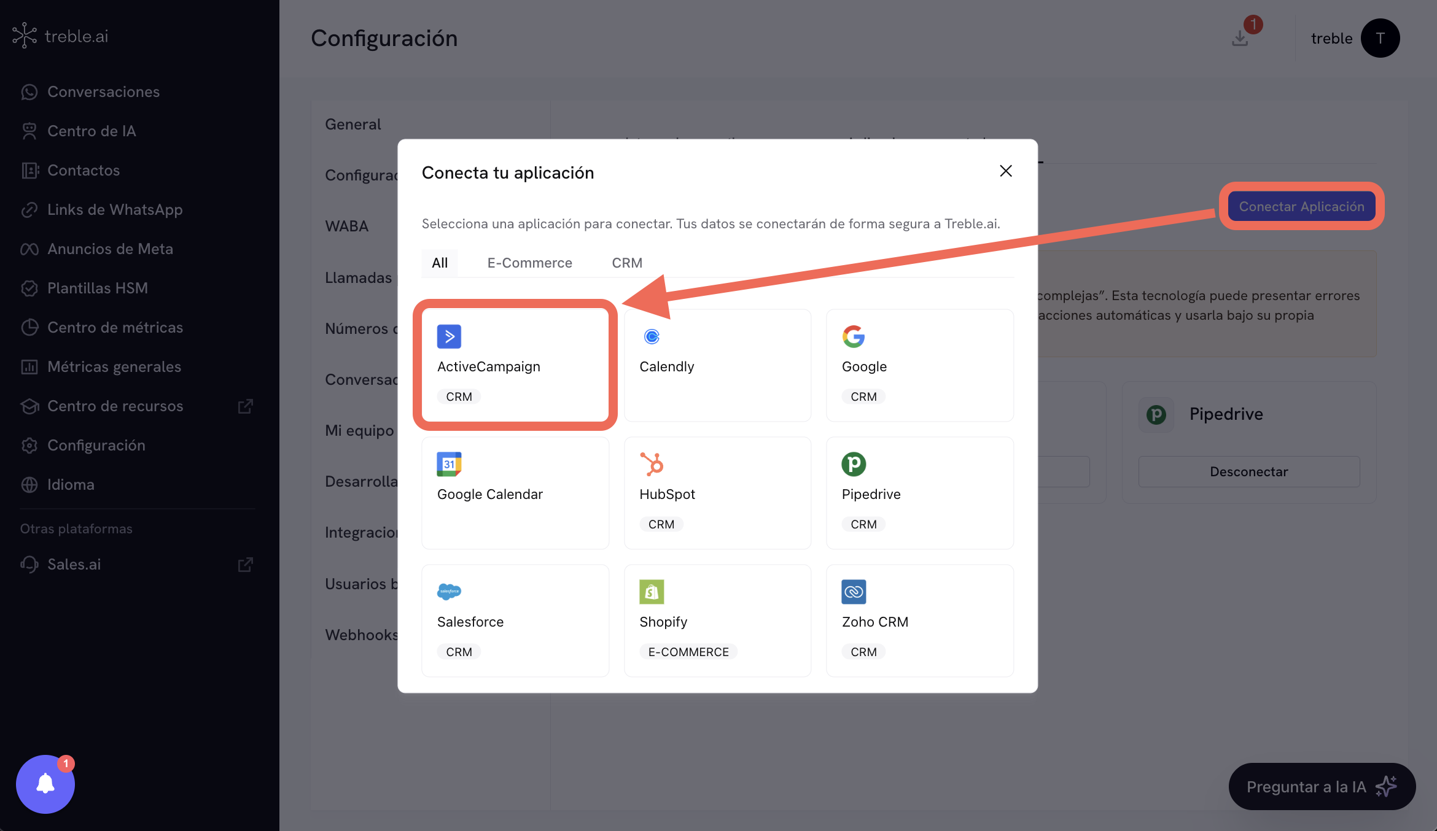Open Sales.ai external link
This screenshot has height=831, width=1437.
pyautogui.click(x=74, y=564)
